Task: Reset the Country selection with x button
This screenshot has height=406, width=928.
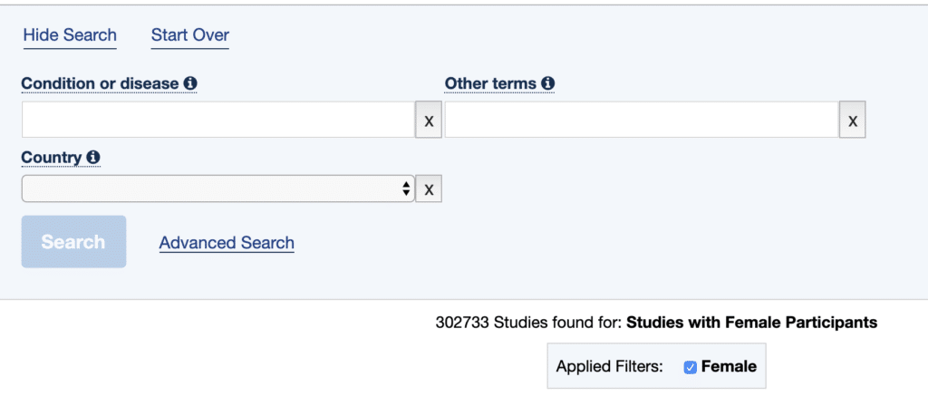Action: click(429, 188)
